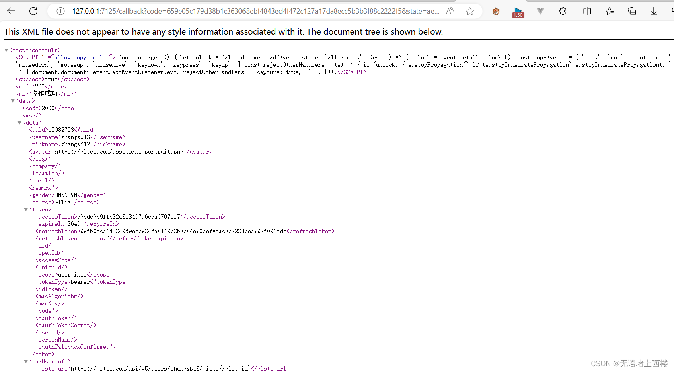Screen dimensions: 674x371
Task: Collapse the ResponseResult root node
Action: 6,50
